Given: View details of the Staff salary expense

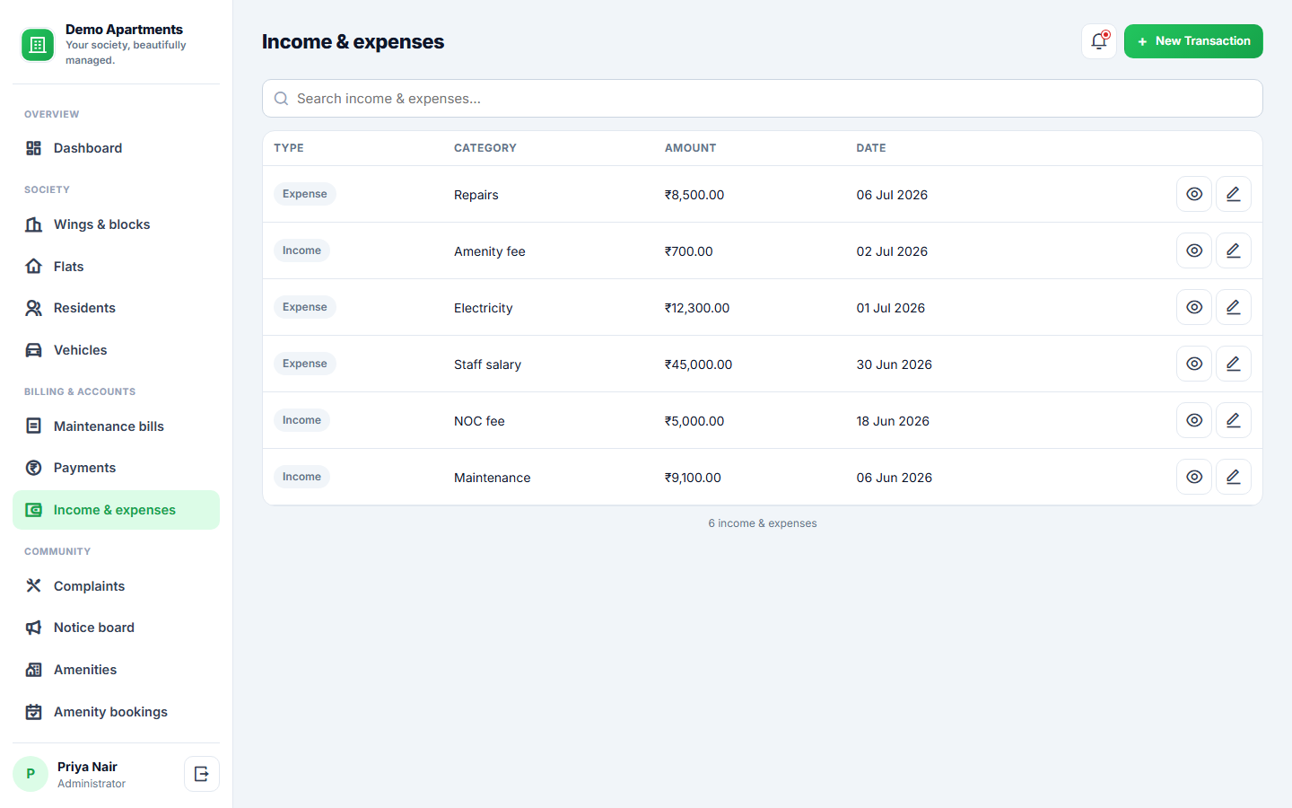Looking at the screenshot, I should coord(1194,364).
